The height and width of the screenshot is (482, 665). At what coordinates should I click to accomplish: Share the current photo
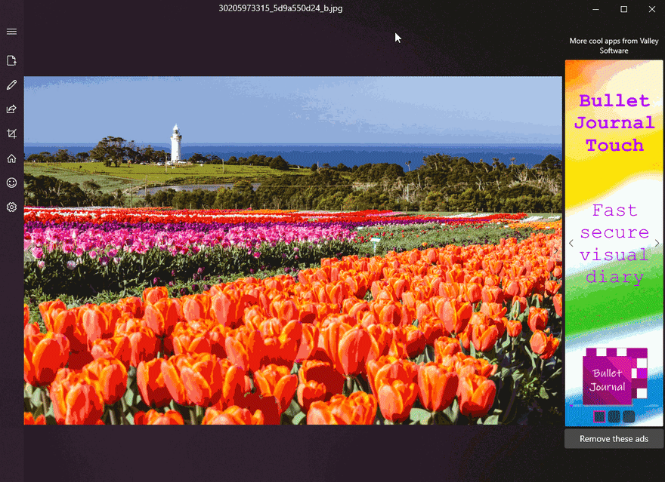coord(11,109)
